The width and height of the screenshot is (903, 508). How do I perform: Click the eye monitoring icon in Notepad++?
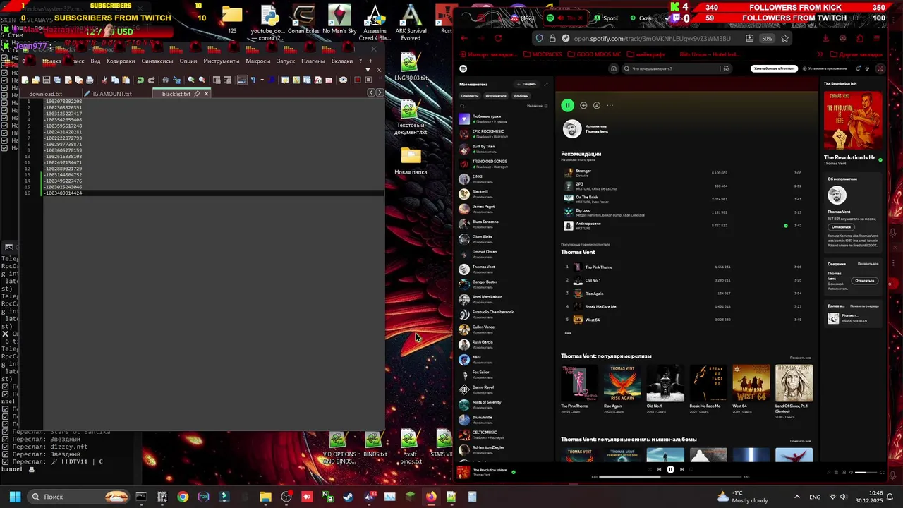coord(343,80)
